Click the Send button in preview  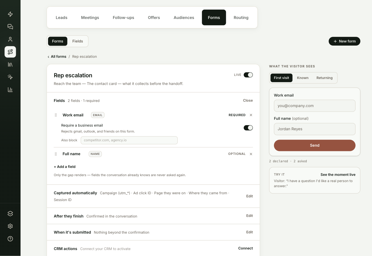click(x=315, y=145)
